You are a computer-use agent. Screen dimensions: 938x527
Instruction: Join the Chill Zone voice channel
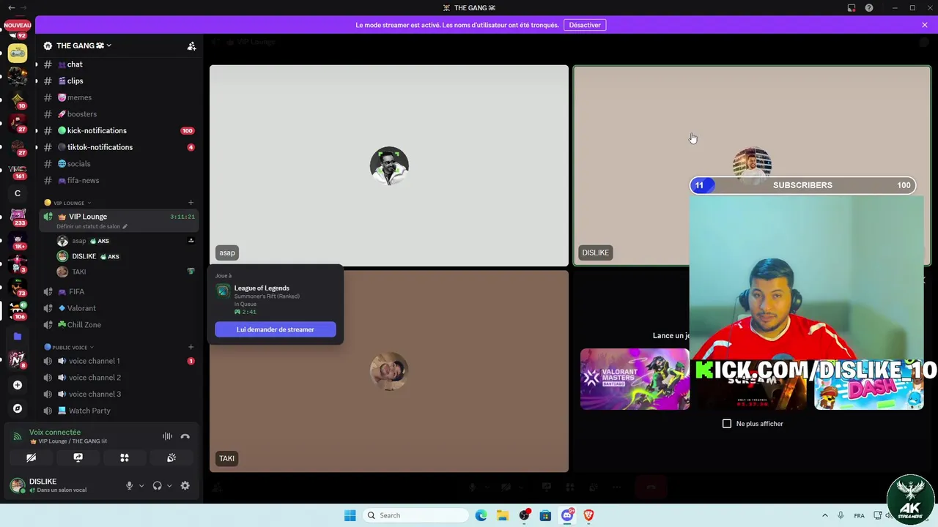click(119, 325)
